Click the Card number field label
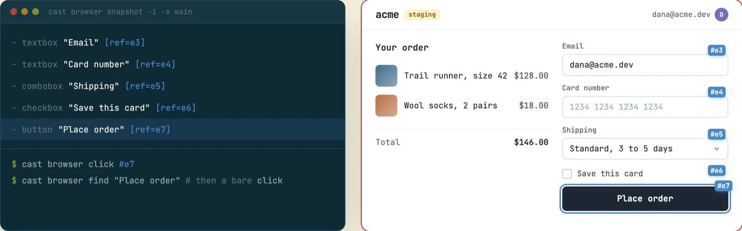Viewport: 742px width, 231px height. click(x=586, y=88)
